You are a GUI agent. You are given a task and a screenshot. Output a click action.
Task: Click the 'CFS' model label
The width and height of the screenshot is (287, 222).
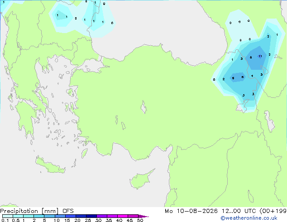click(x=68, y=211)
